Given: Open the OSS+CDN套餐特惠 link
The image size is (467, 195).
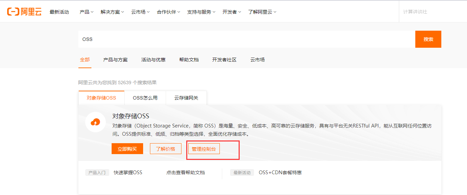Looking at the screenshot, I should [280, 172].
